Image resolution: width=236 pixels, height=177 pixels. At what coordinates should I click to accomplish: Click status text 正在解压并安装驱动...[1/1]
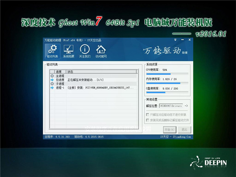[x=86, y=80]
